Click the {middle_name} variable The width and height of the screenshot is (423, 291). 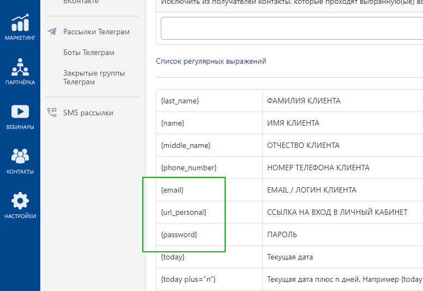pos(185,145)
